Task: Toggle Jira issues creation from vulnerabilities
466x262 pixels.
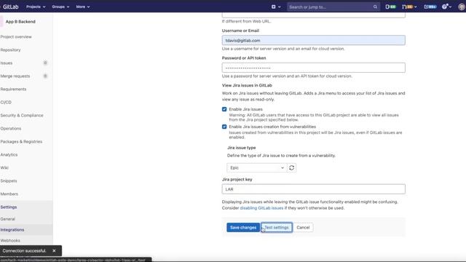Action: click(224, 127)
